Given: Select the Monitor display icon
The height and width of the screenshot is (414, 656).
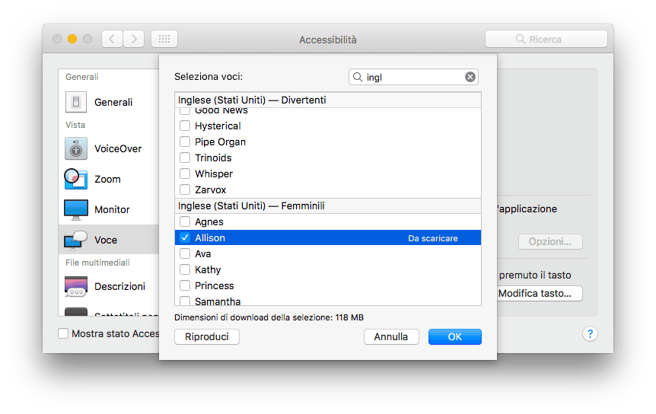Looking at the screenshot, I should click(x=76, y=209).
